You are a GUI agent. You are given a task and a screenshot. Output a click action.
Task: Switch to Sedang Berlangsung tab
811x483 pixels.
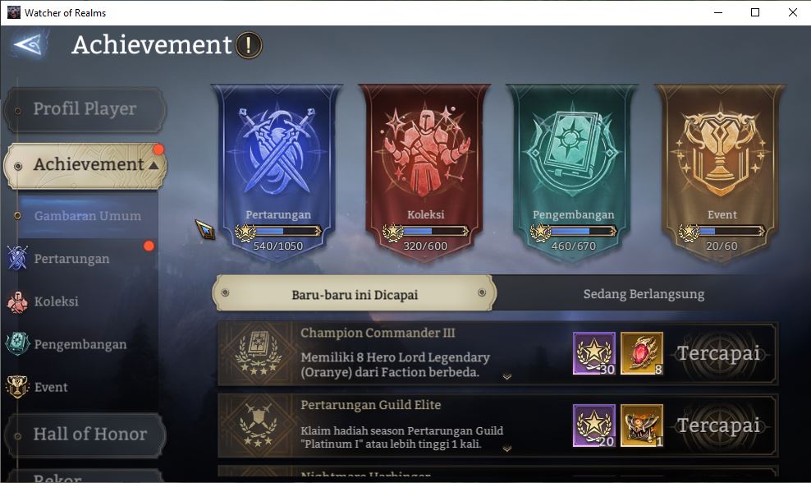[x=644, y=294]
